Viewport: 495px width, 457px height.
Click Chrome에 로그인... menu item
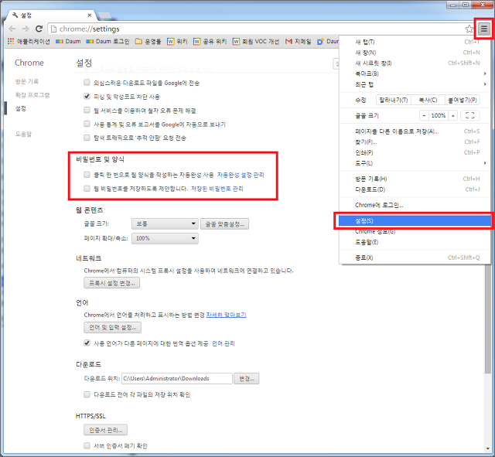click(415, 205)
